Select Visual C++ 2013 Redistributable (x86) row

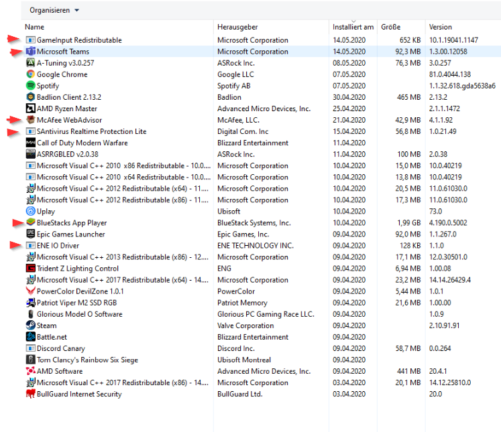coord(262,257)
